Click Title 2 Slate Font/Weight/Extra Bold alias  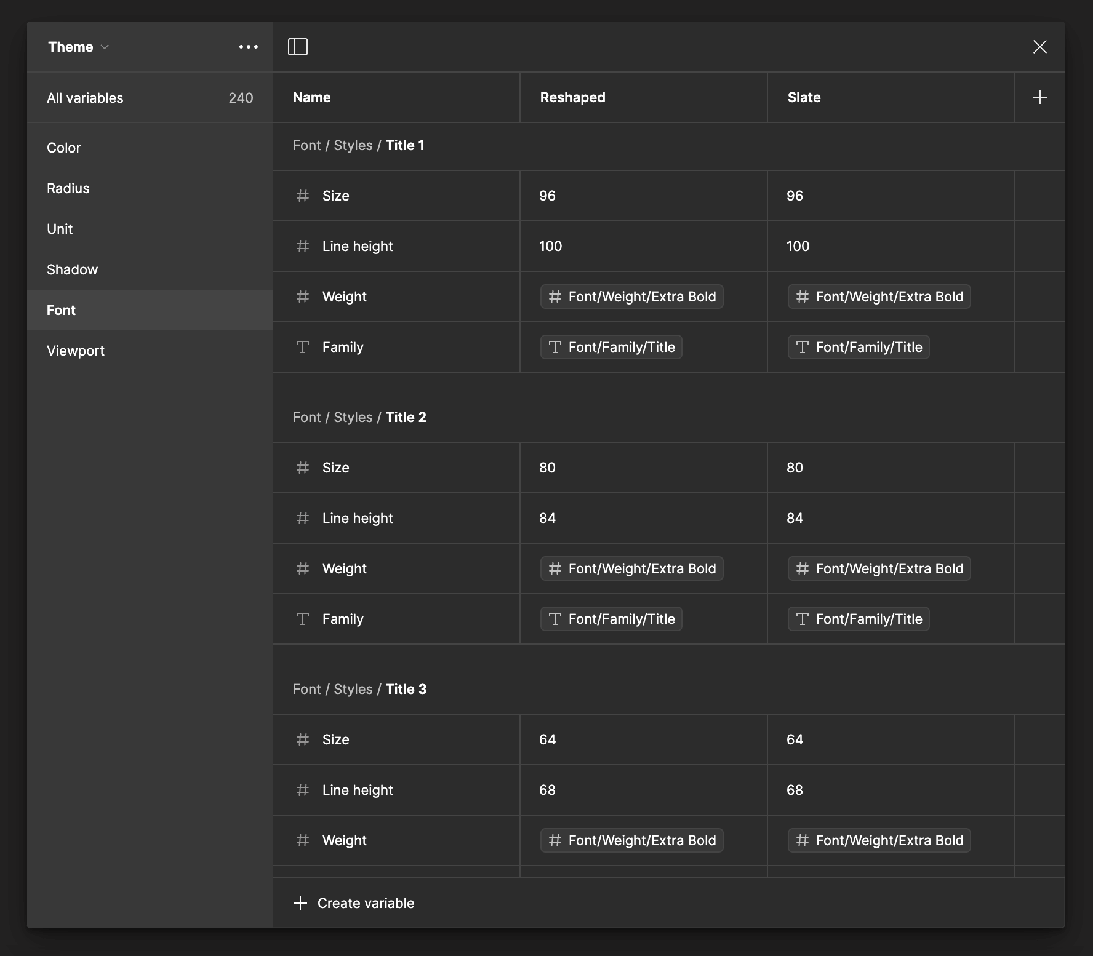coord(879,568)
